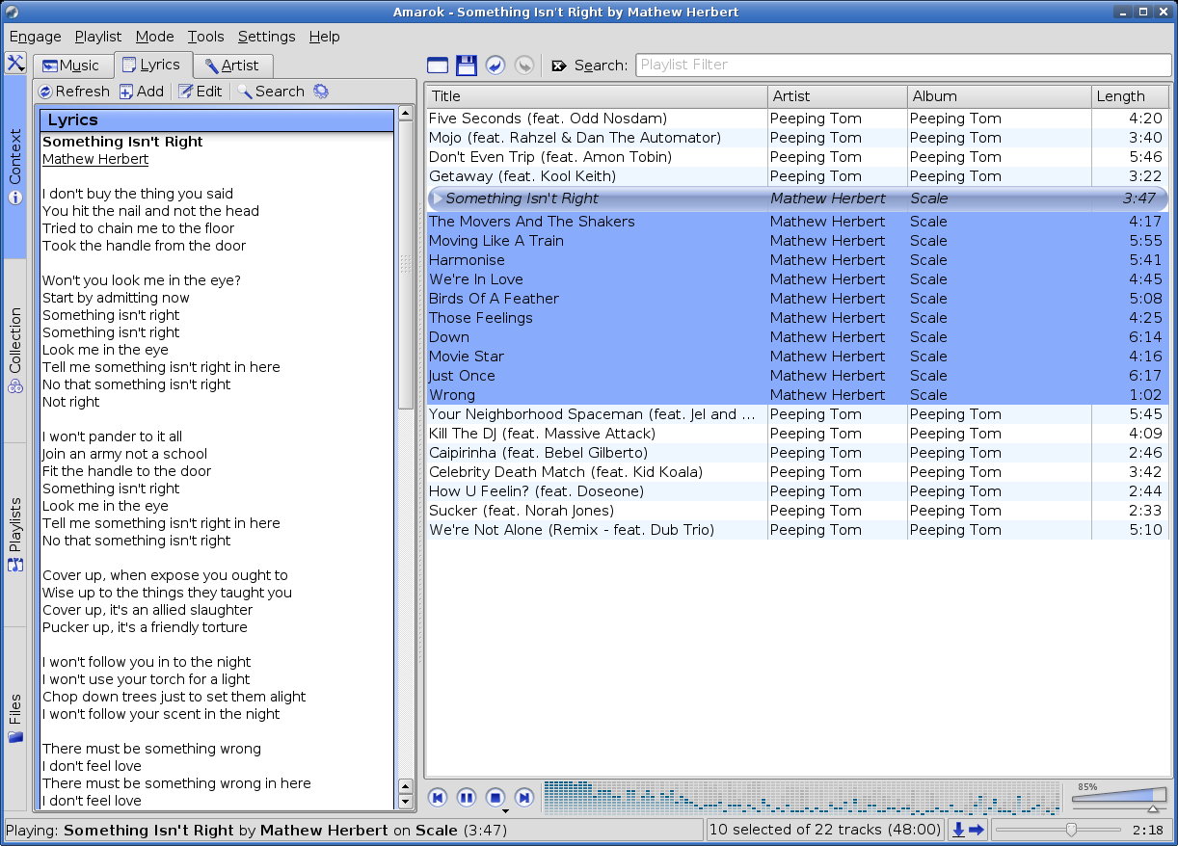The width and height of the screenshot is (1178, 846).
Task: Open the Help menu
Action: [324, 37]
